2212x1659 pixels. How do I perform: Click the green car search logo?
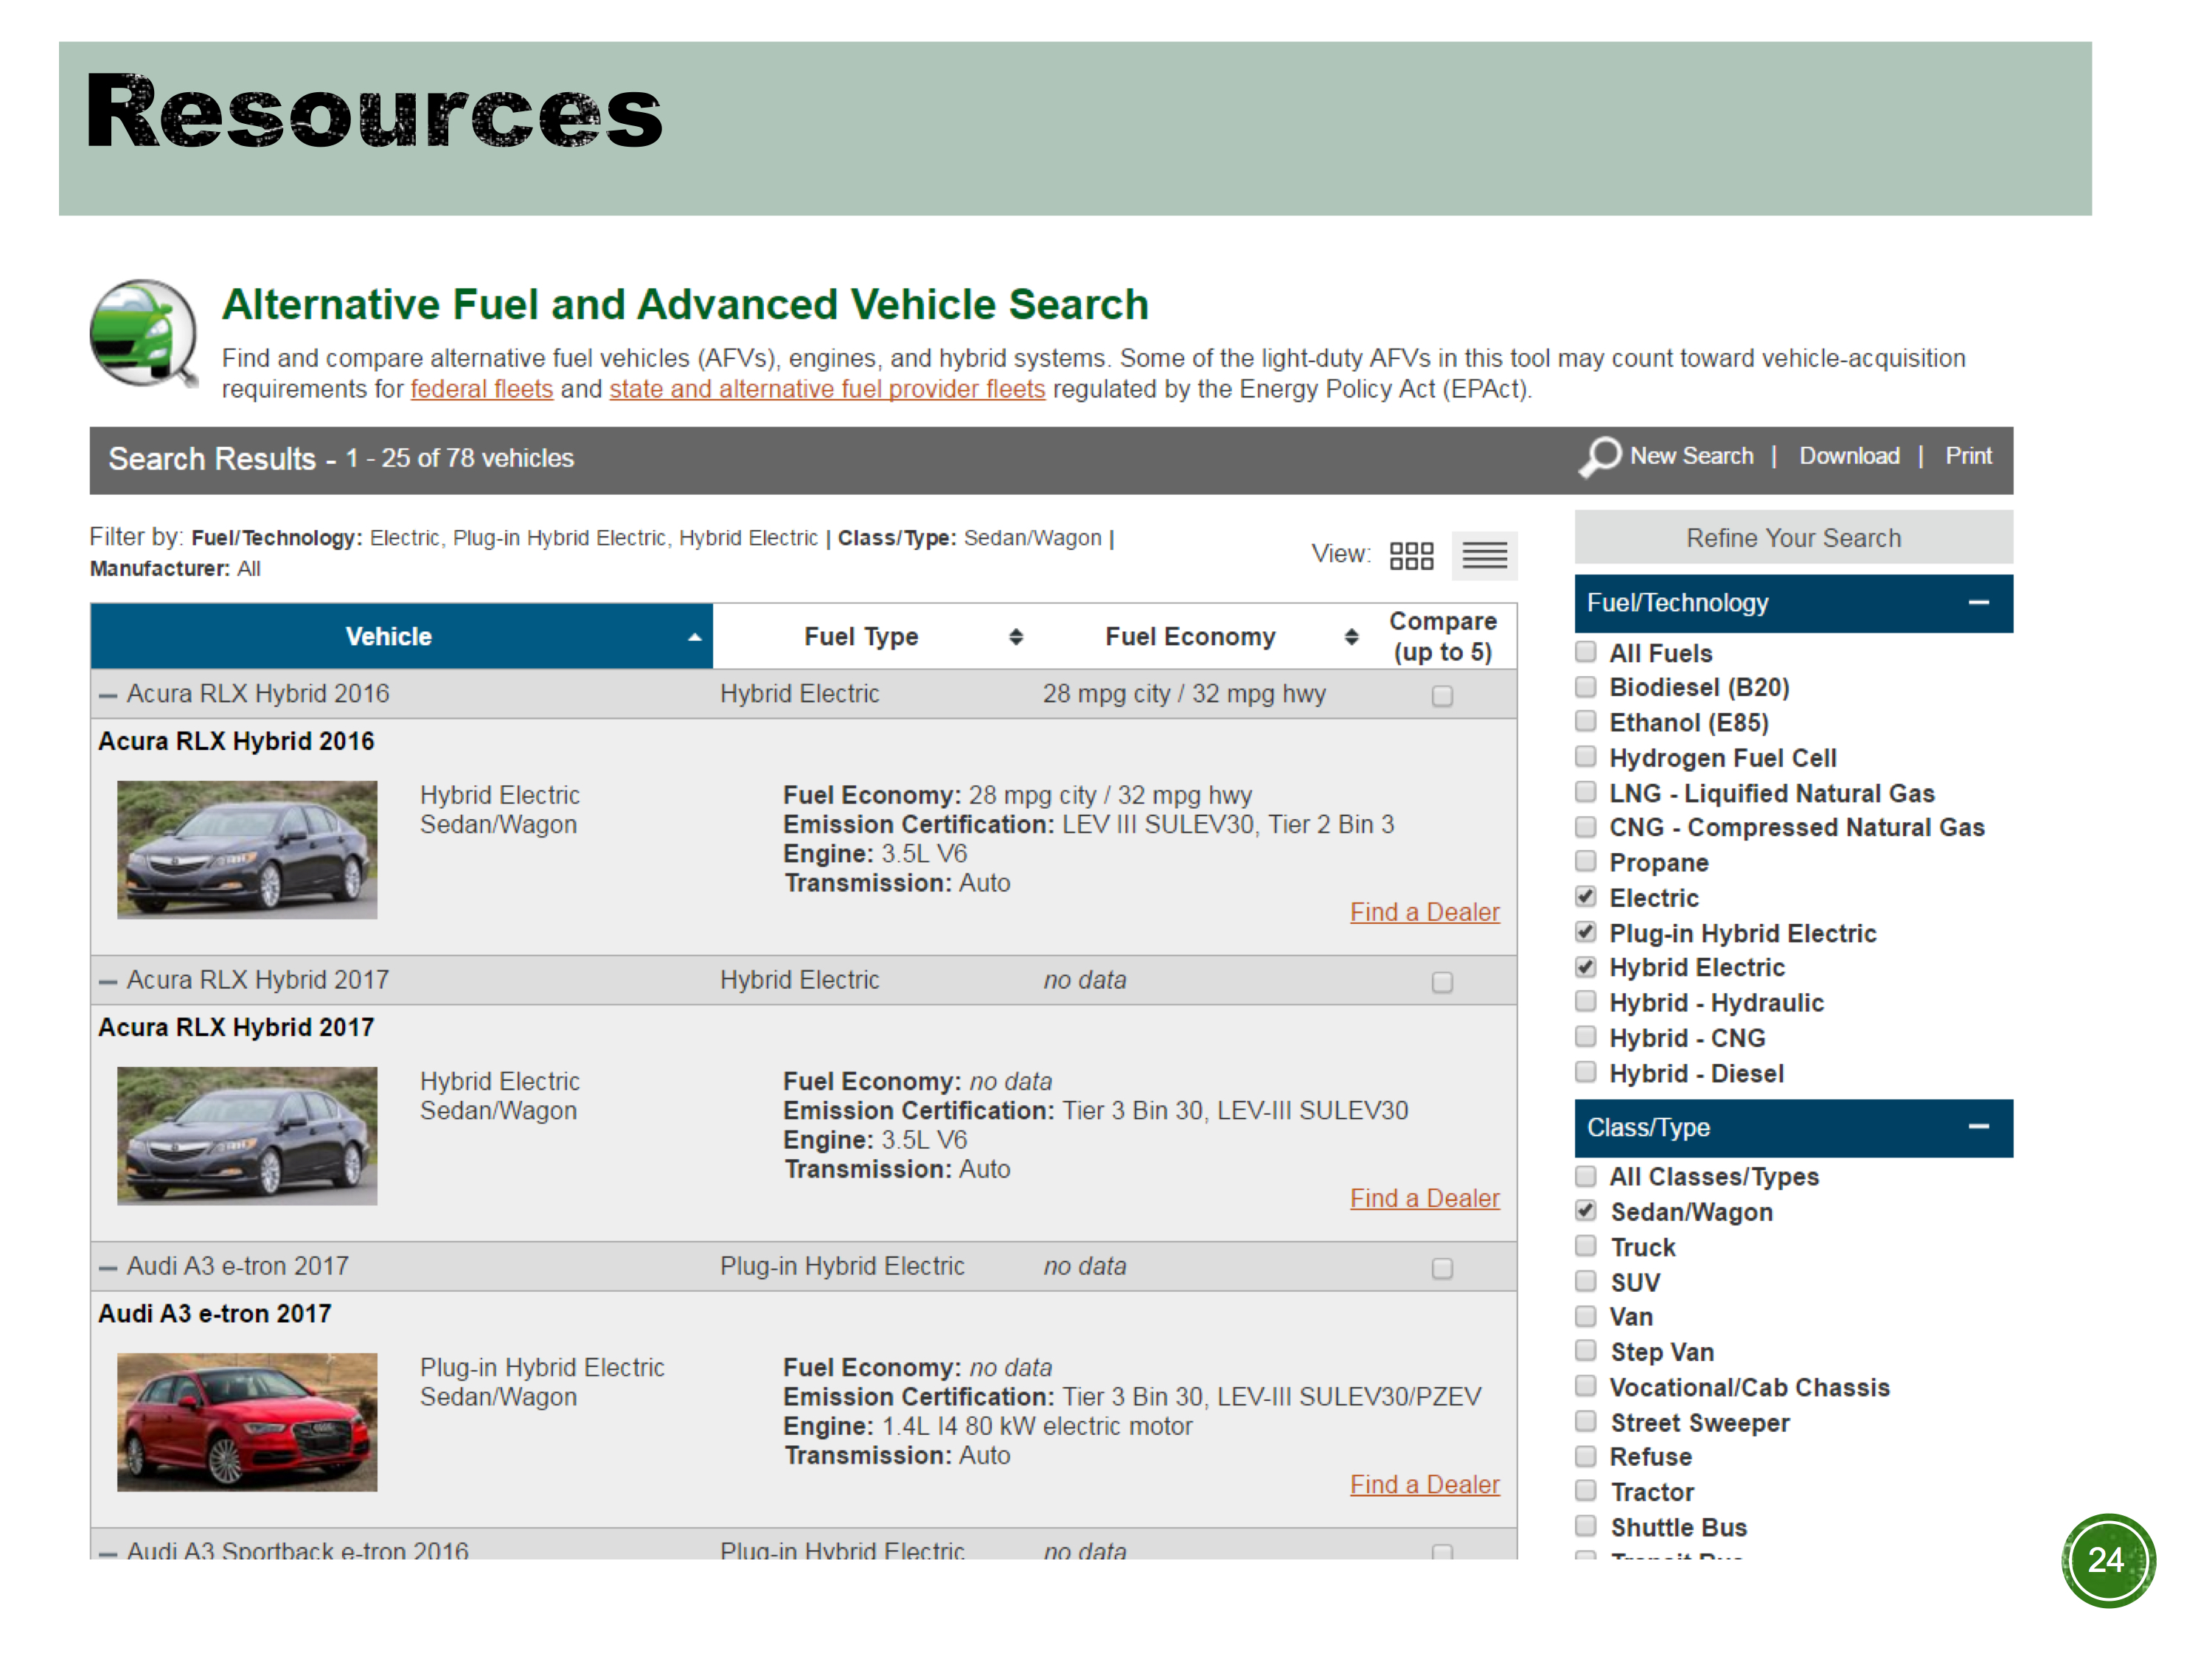[x=143, y=333]
